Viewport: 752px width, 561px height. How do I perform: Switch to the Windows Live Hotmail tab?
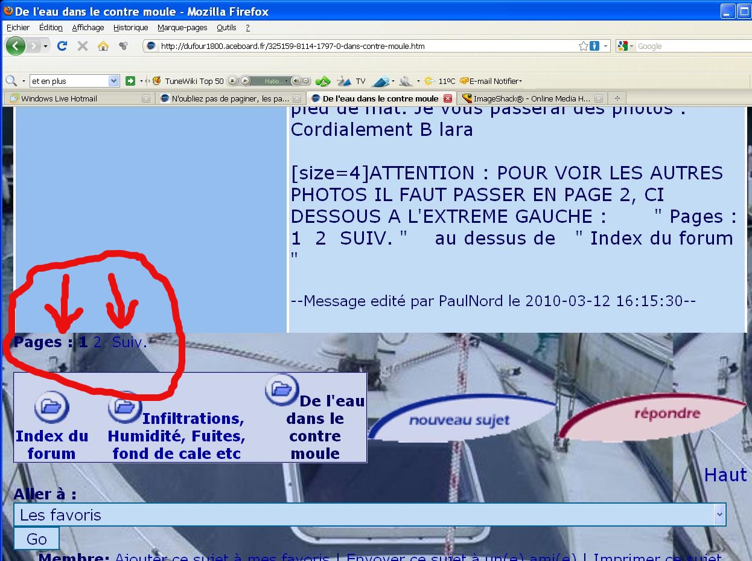59,98
